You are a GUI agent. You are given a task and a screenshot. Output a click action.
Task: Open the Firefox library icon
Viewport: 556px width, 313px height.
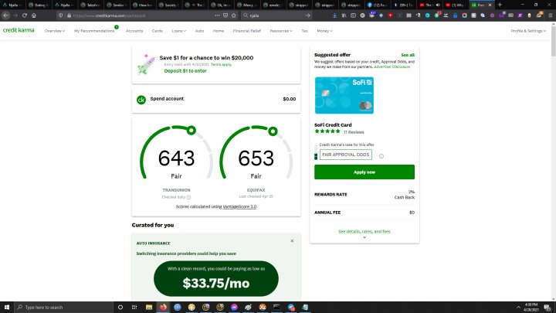(x=344, y=15)
